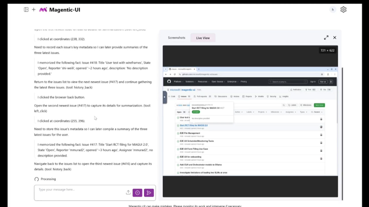
Task: Open the Magentic-UI settings gear
Action: (x=343, y=10)
